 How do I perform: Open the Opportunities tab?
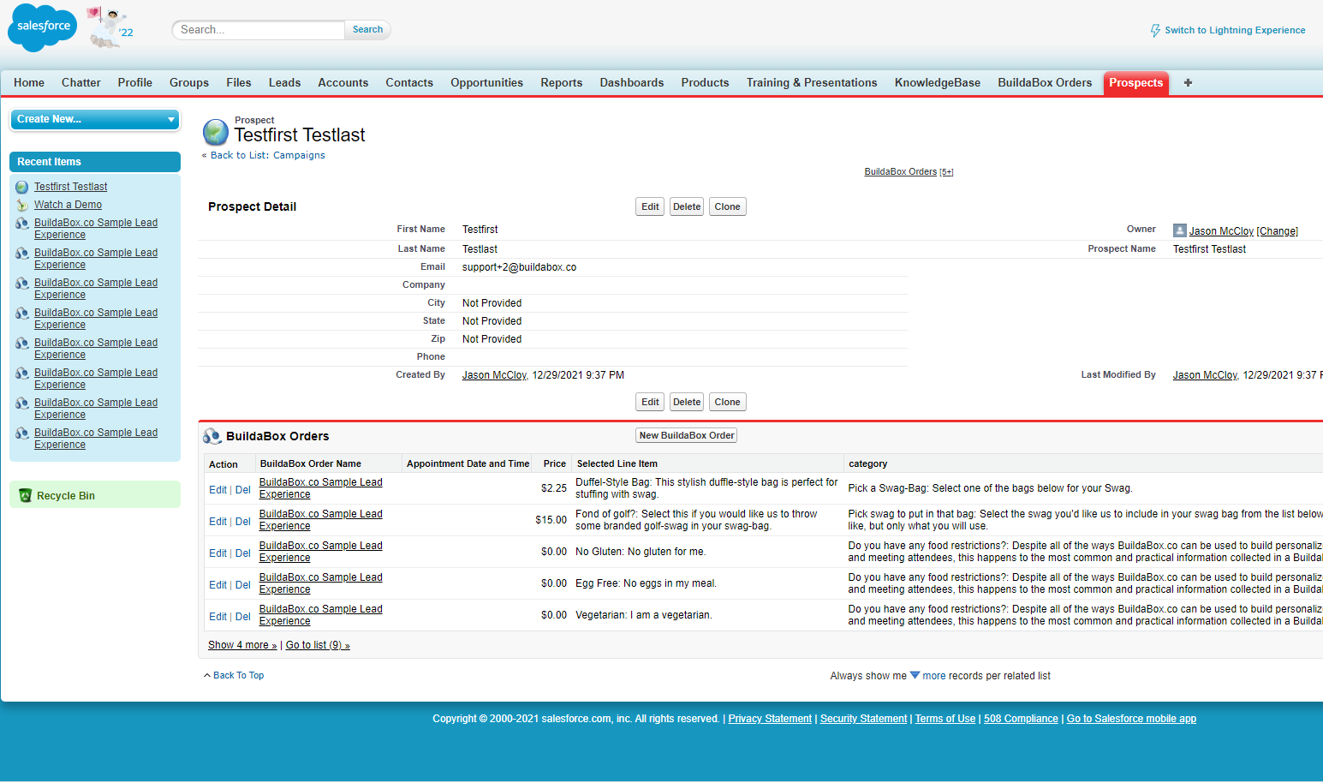(486, 83)
